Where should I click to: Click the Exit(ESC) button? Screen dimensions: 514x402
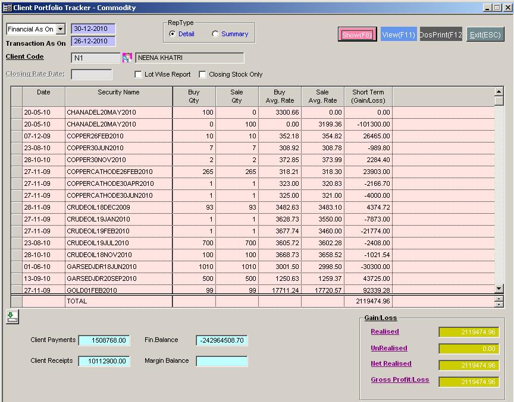click(485, 35)
